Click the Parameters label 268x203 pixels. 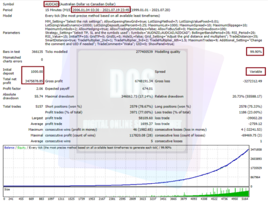(x=11, y=33)
